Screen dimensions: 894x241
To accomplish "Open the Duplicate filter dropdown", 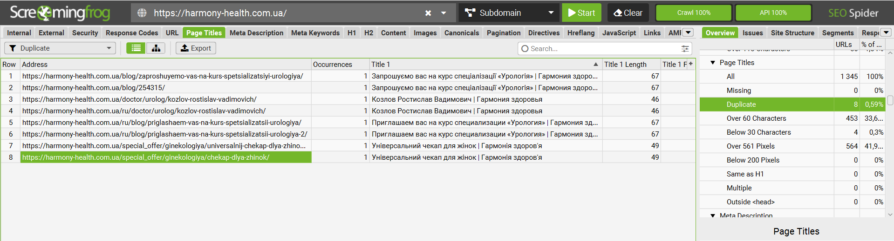I will [60, 48].
